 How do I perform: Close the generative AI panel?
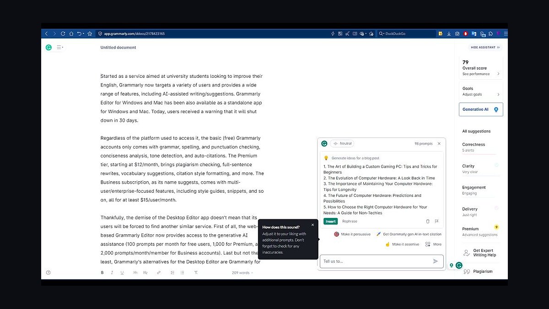439,143
